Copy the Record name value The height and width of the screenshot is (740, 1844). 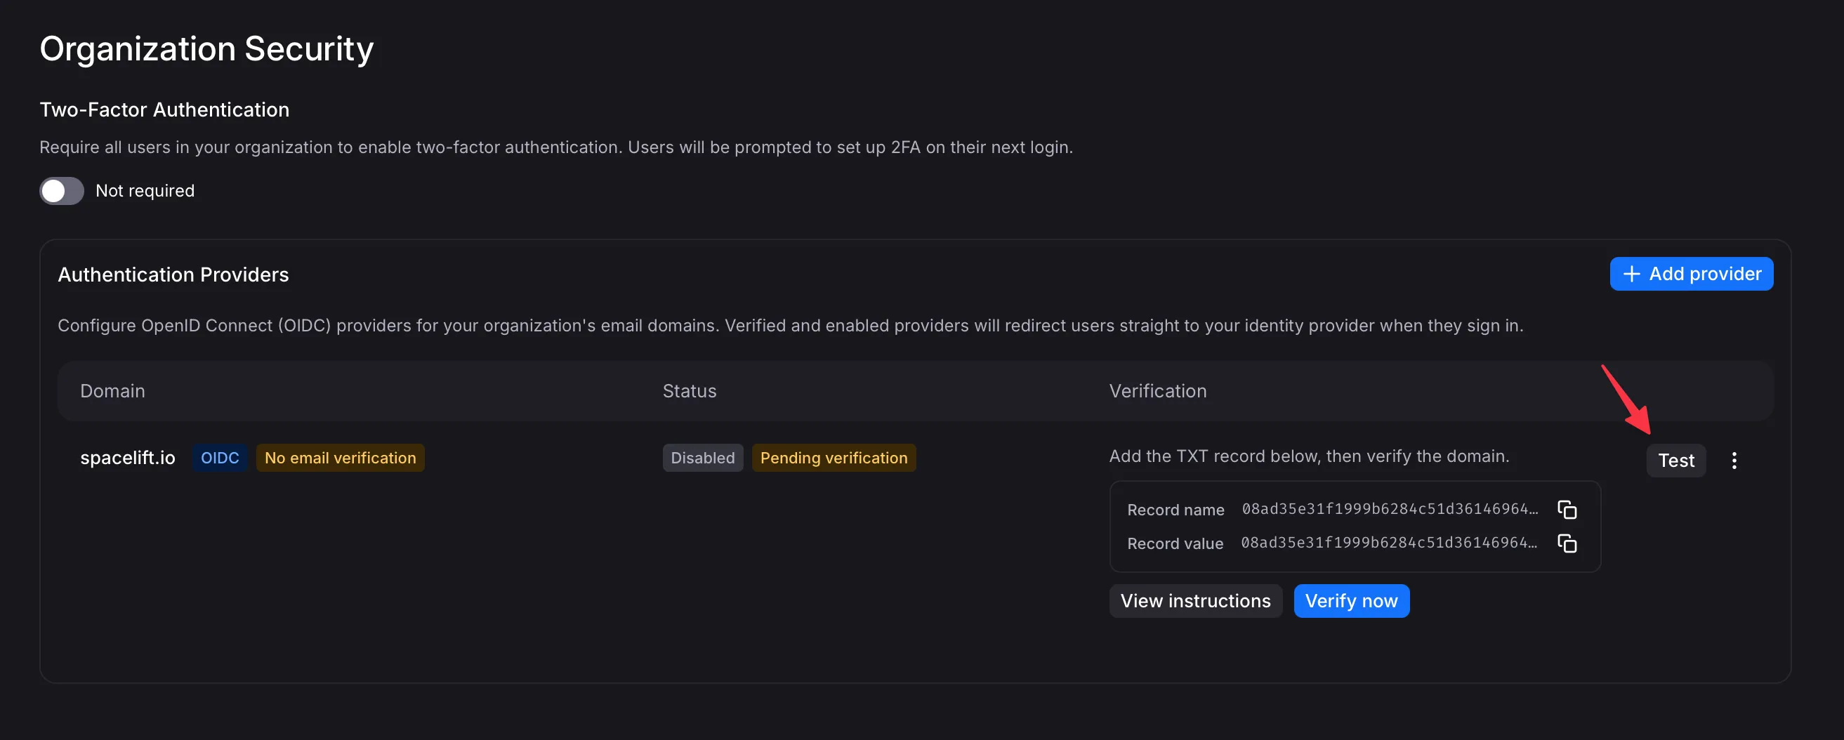(x=1567, y=510)
